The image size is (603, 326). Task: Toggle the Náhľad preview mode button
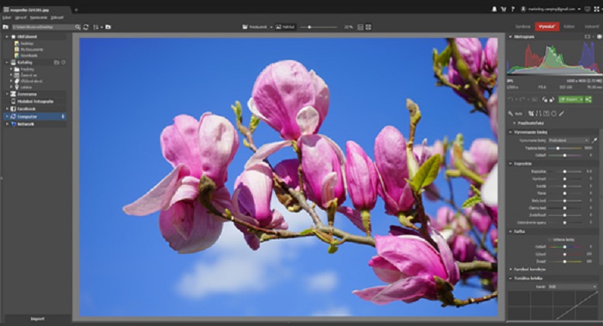coord(285,27)
